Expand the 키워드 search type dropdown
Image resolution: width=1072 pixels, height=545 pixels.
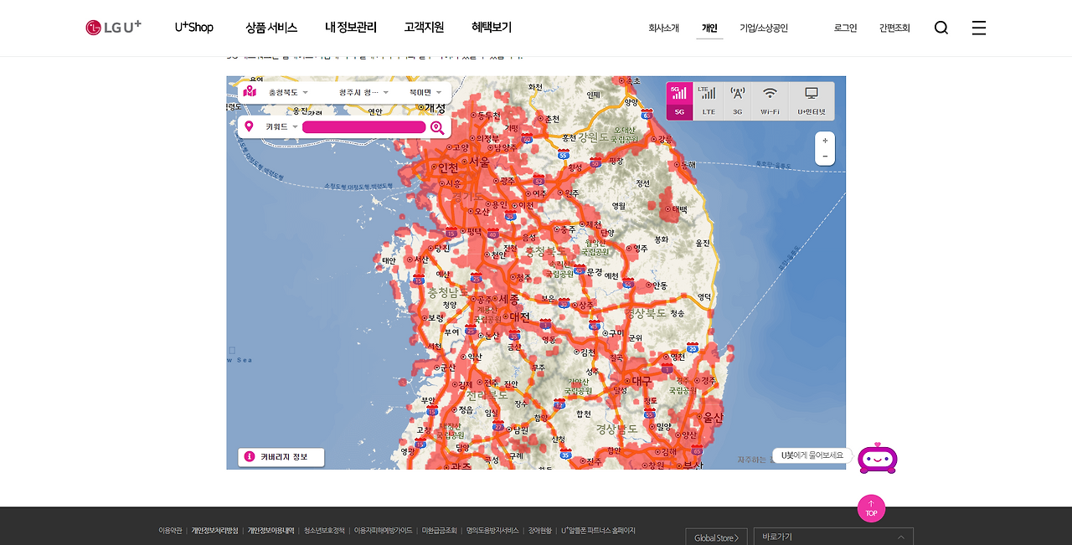pos(281,127)
